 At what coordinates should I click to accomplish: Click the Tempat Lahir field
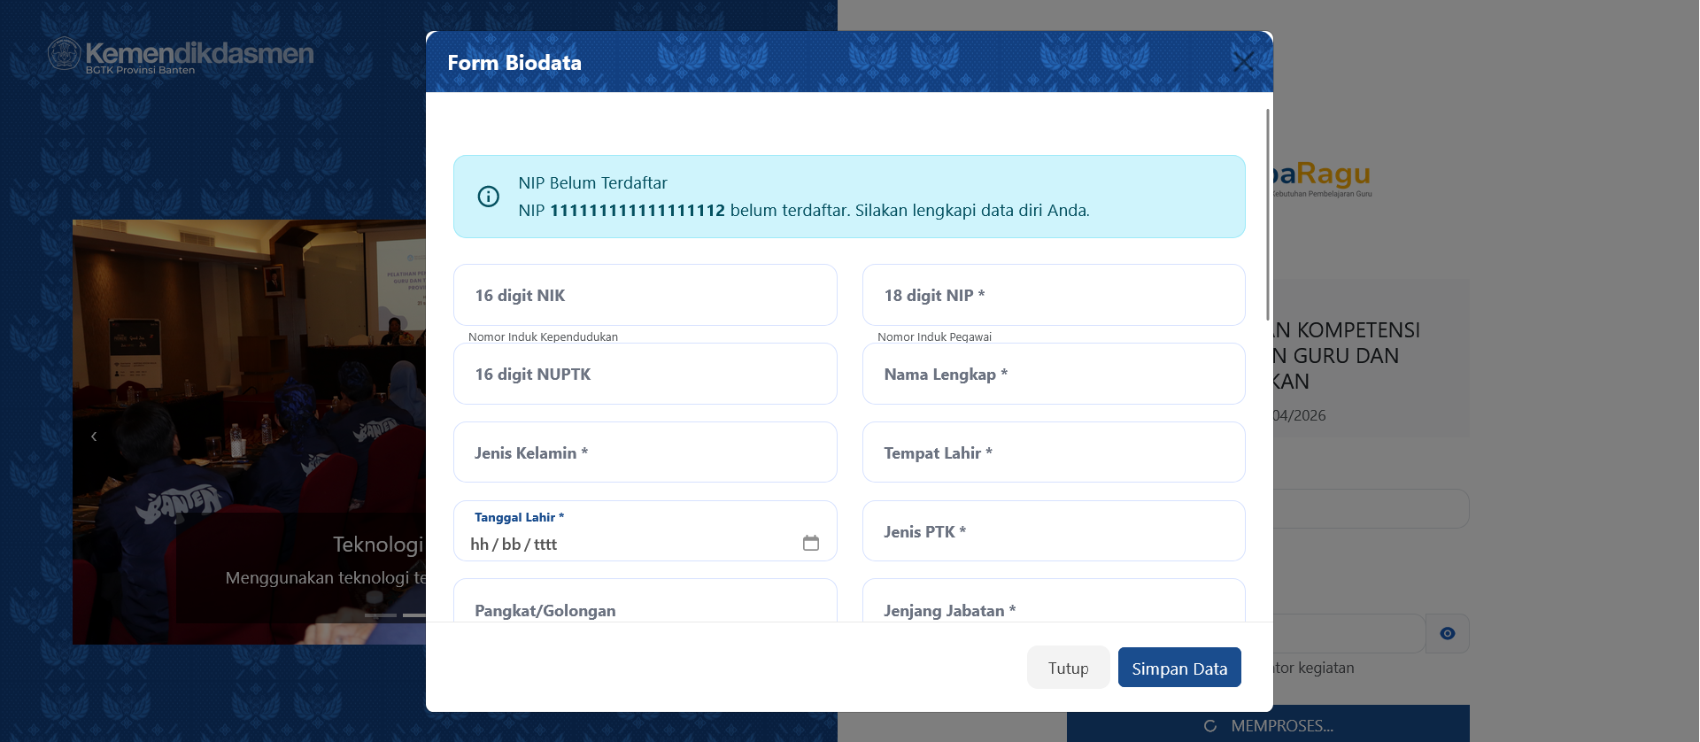[1054, 452]
